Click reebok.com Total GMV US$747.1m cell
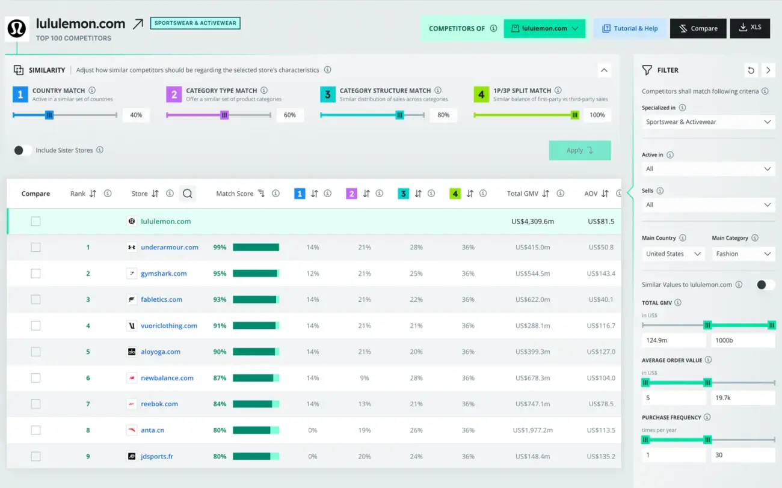Image resolution: width=782 pixels, height=488 pixels. coord(531,404)
